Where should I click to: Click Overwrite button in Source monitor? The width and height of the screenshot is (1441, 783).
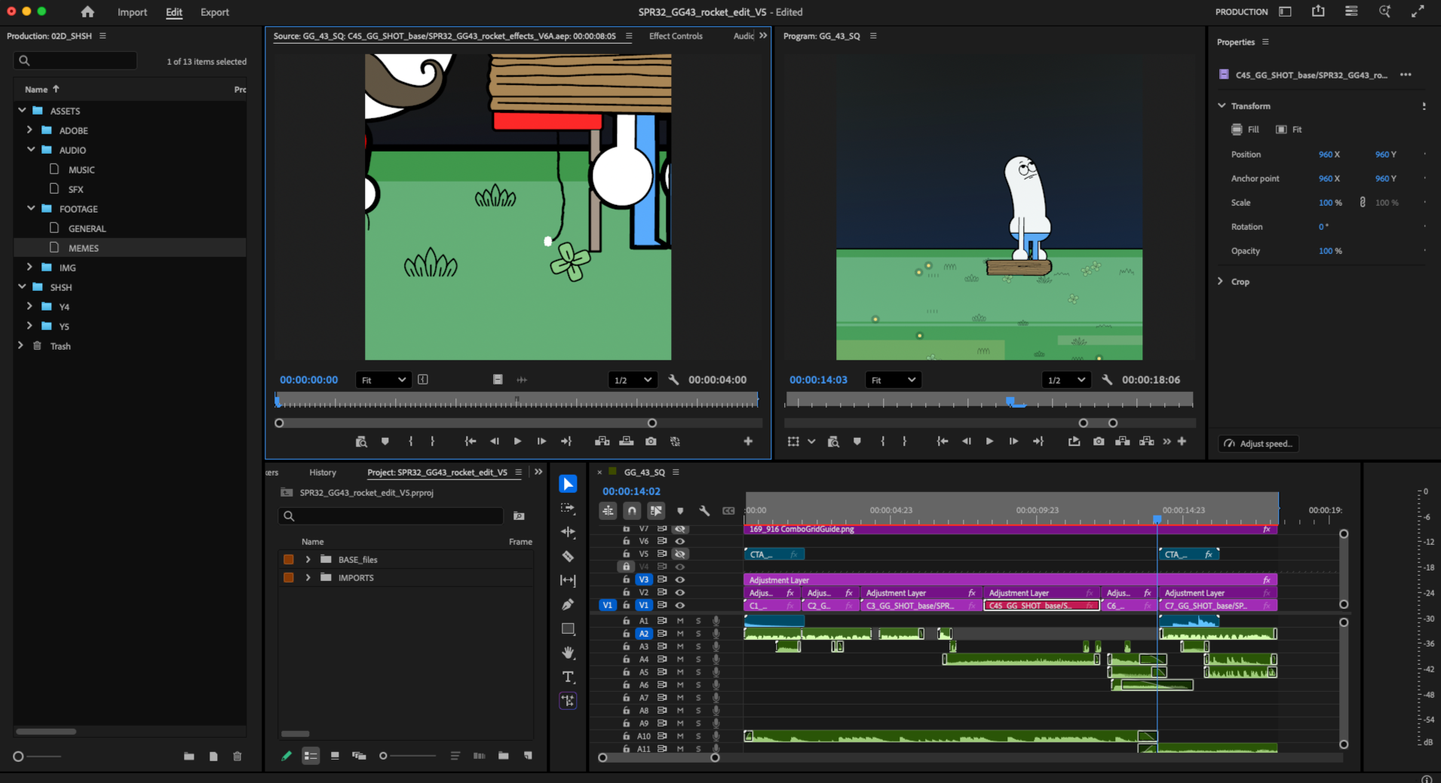626,442
